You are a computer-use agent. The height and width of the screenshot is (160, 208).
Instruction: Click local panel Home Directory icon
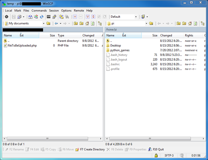click(87, 23)
